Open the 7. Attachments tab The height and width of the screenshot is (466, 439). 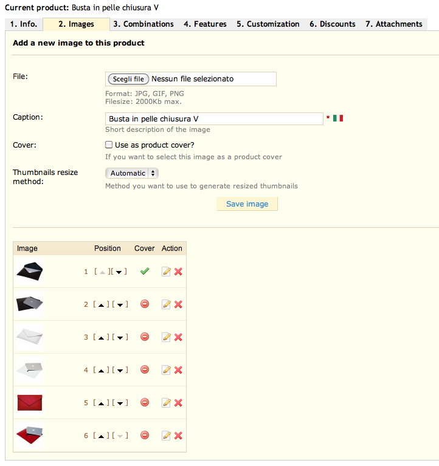click(x=394, y=24)
